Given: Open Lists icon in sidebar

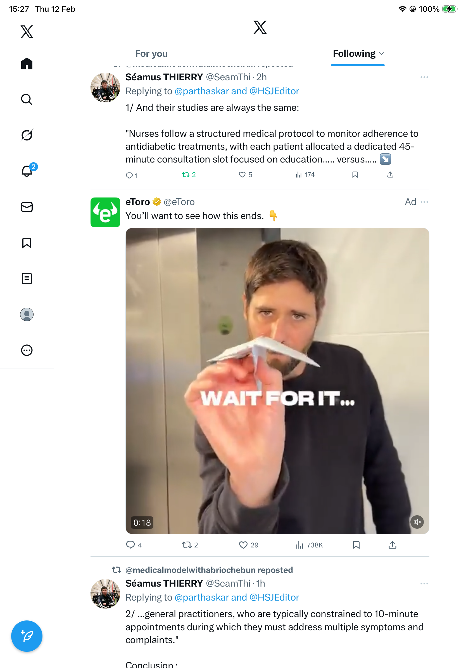Looking at the screenshot, I should (27, 278).
